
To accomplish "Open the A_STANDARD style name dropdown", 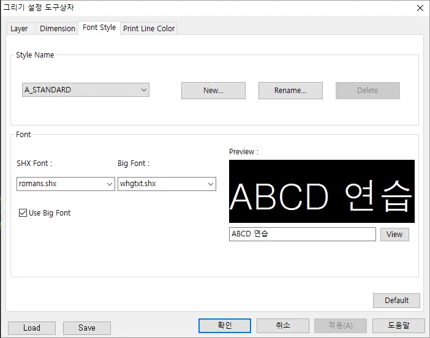I will [x=86, y=90].
